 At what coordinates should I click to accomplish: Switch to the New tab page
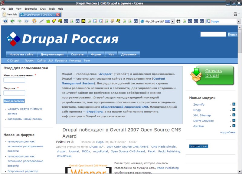coord(10,14)
